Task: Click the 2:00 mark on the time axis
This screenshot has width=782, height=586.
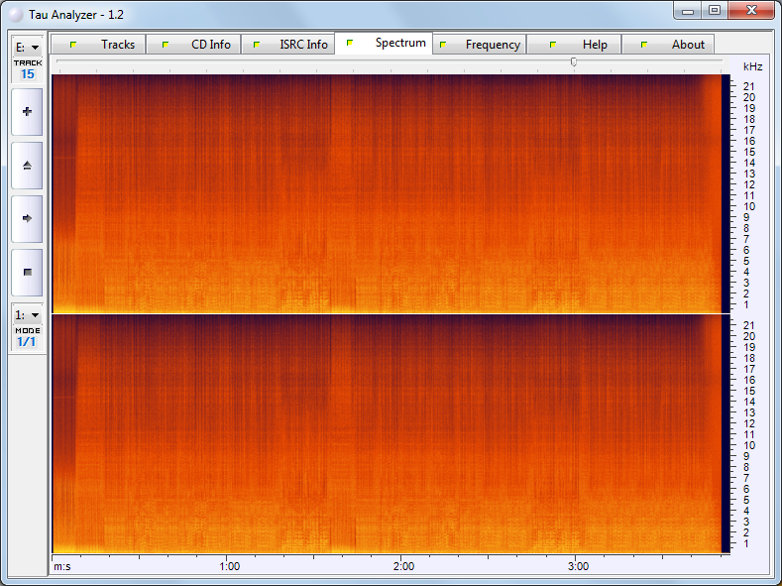Action: pos(403,566)
